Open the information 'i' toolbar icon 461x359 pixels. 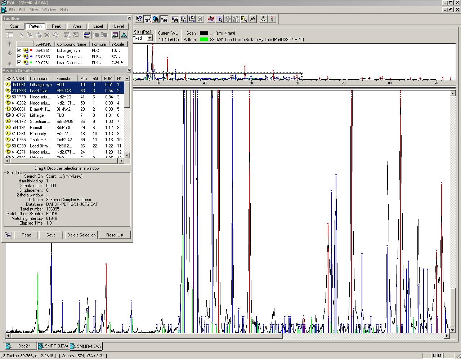point(272,19)
